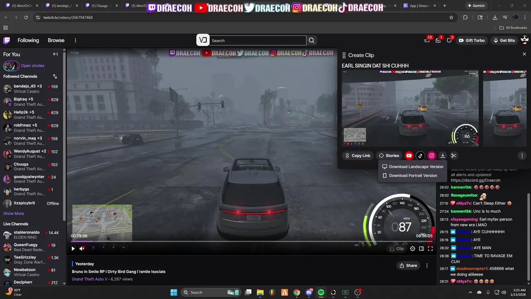Toggle fullscreen mode
Viewport: 531px width, 299px height.
tap(430, 249)
